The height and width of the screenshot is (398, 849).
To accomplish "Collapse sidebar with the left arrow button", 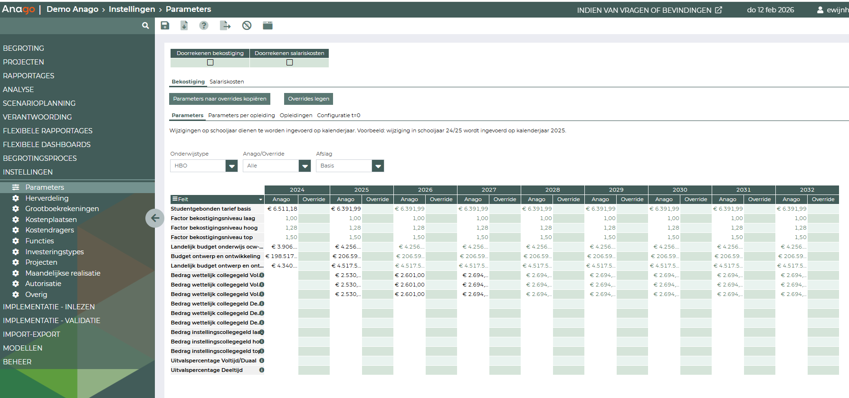I will tap(155, 218).
